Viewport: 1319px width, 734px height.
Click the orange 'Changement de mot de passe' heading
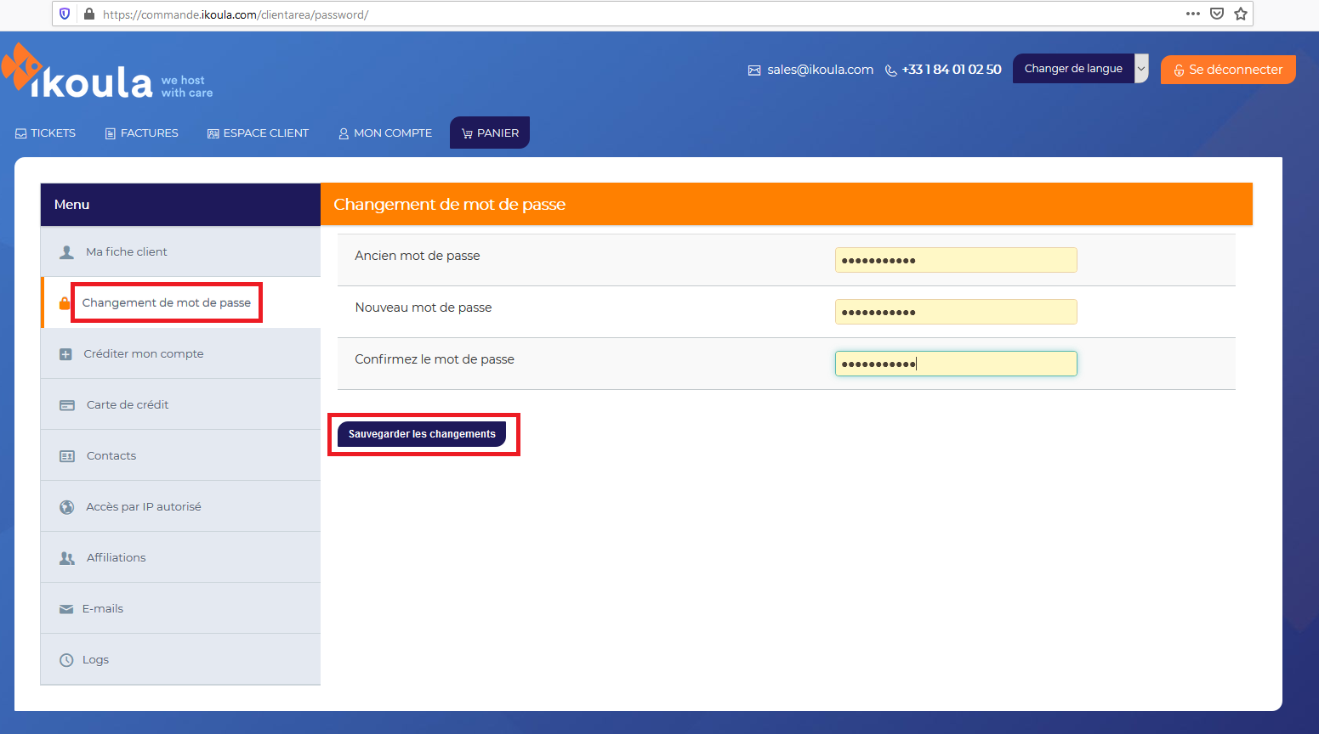click(450, 205)
